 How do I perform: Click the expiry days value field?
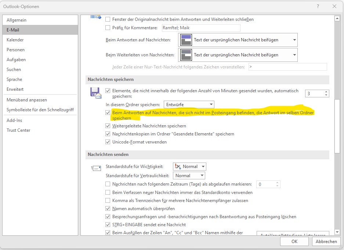click(266, 184)
